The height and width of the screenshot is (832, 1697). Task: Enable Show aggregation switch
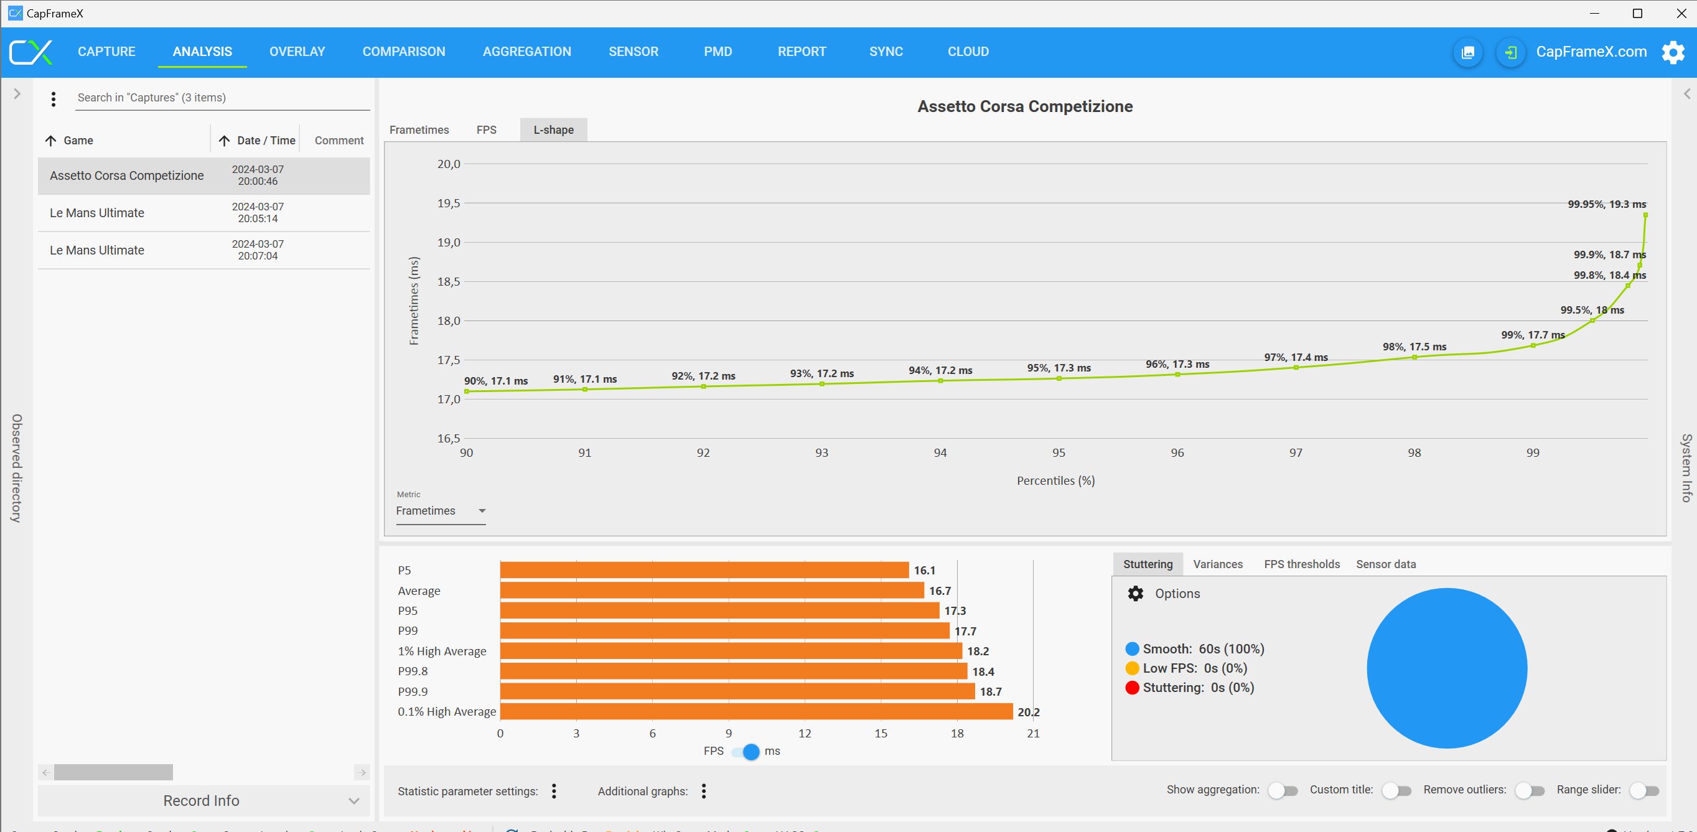tap(1282, 790)
